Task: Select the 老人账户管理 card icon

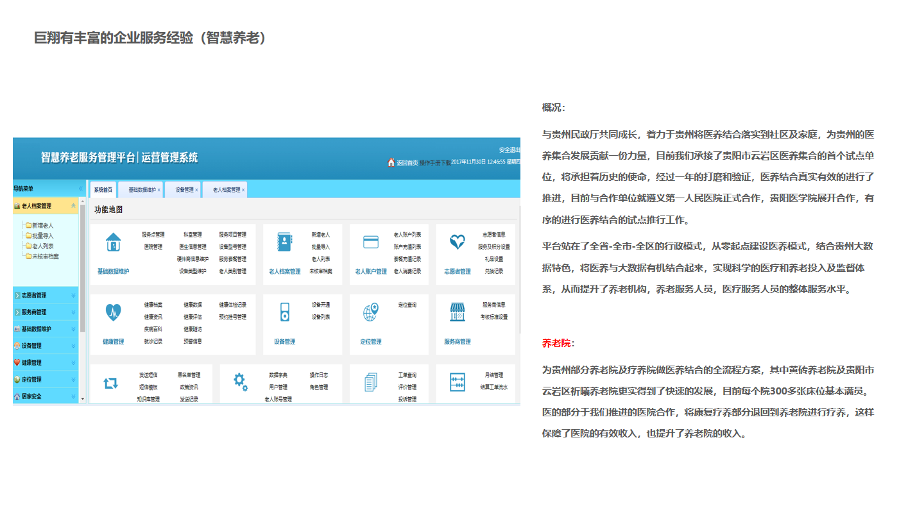Action: 371,242
